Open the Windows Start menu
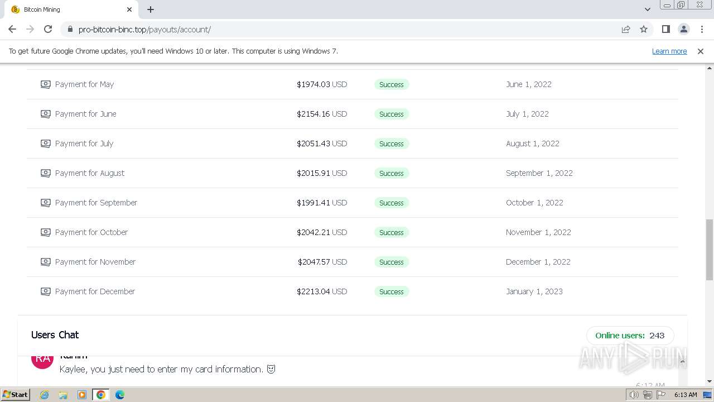 pyautogui.click(x=15, y=395)
